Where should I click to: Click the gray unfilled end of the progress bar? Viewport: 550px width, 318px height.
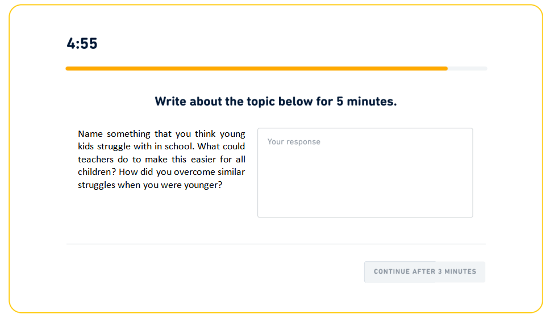pyautogui.click(x=467, y=69)
